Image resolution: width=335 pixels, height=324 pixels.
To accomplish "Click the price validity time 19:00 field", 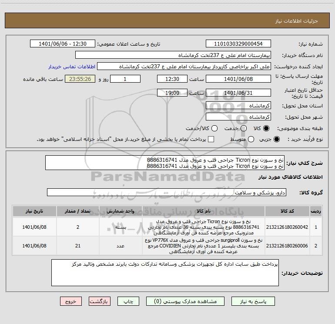I will (x=172, y=93).
